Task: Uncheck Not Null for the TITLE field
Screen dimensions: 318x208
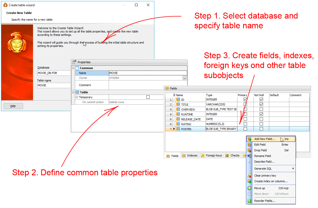Action: coord(261,104)
